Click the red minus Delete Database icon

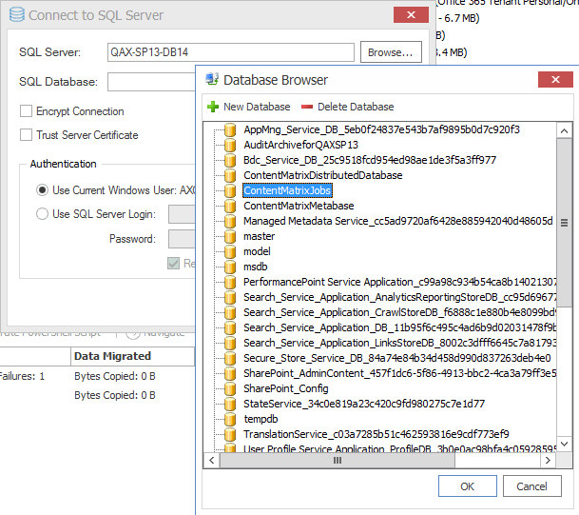tap(307, 107)
